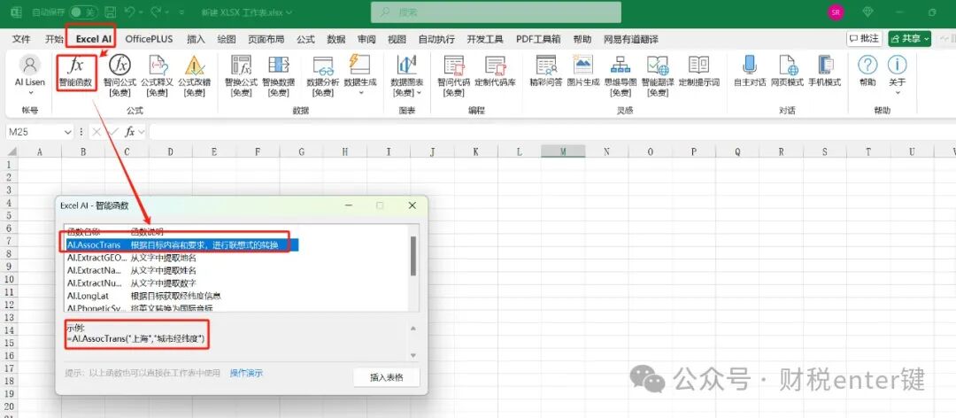Expand the 共享 share button dropdown
The image size is (956, 418).
[927, 38]
